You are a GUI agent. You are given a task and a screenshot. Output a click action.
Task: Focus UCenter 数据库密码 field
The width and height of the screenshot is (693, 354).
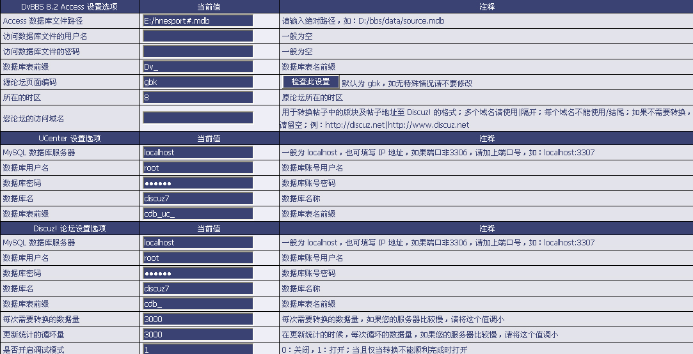click(x=198, y=183)
